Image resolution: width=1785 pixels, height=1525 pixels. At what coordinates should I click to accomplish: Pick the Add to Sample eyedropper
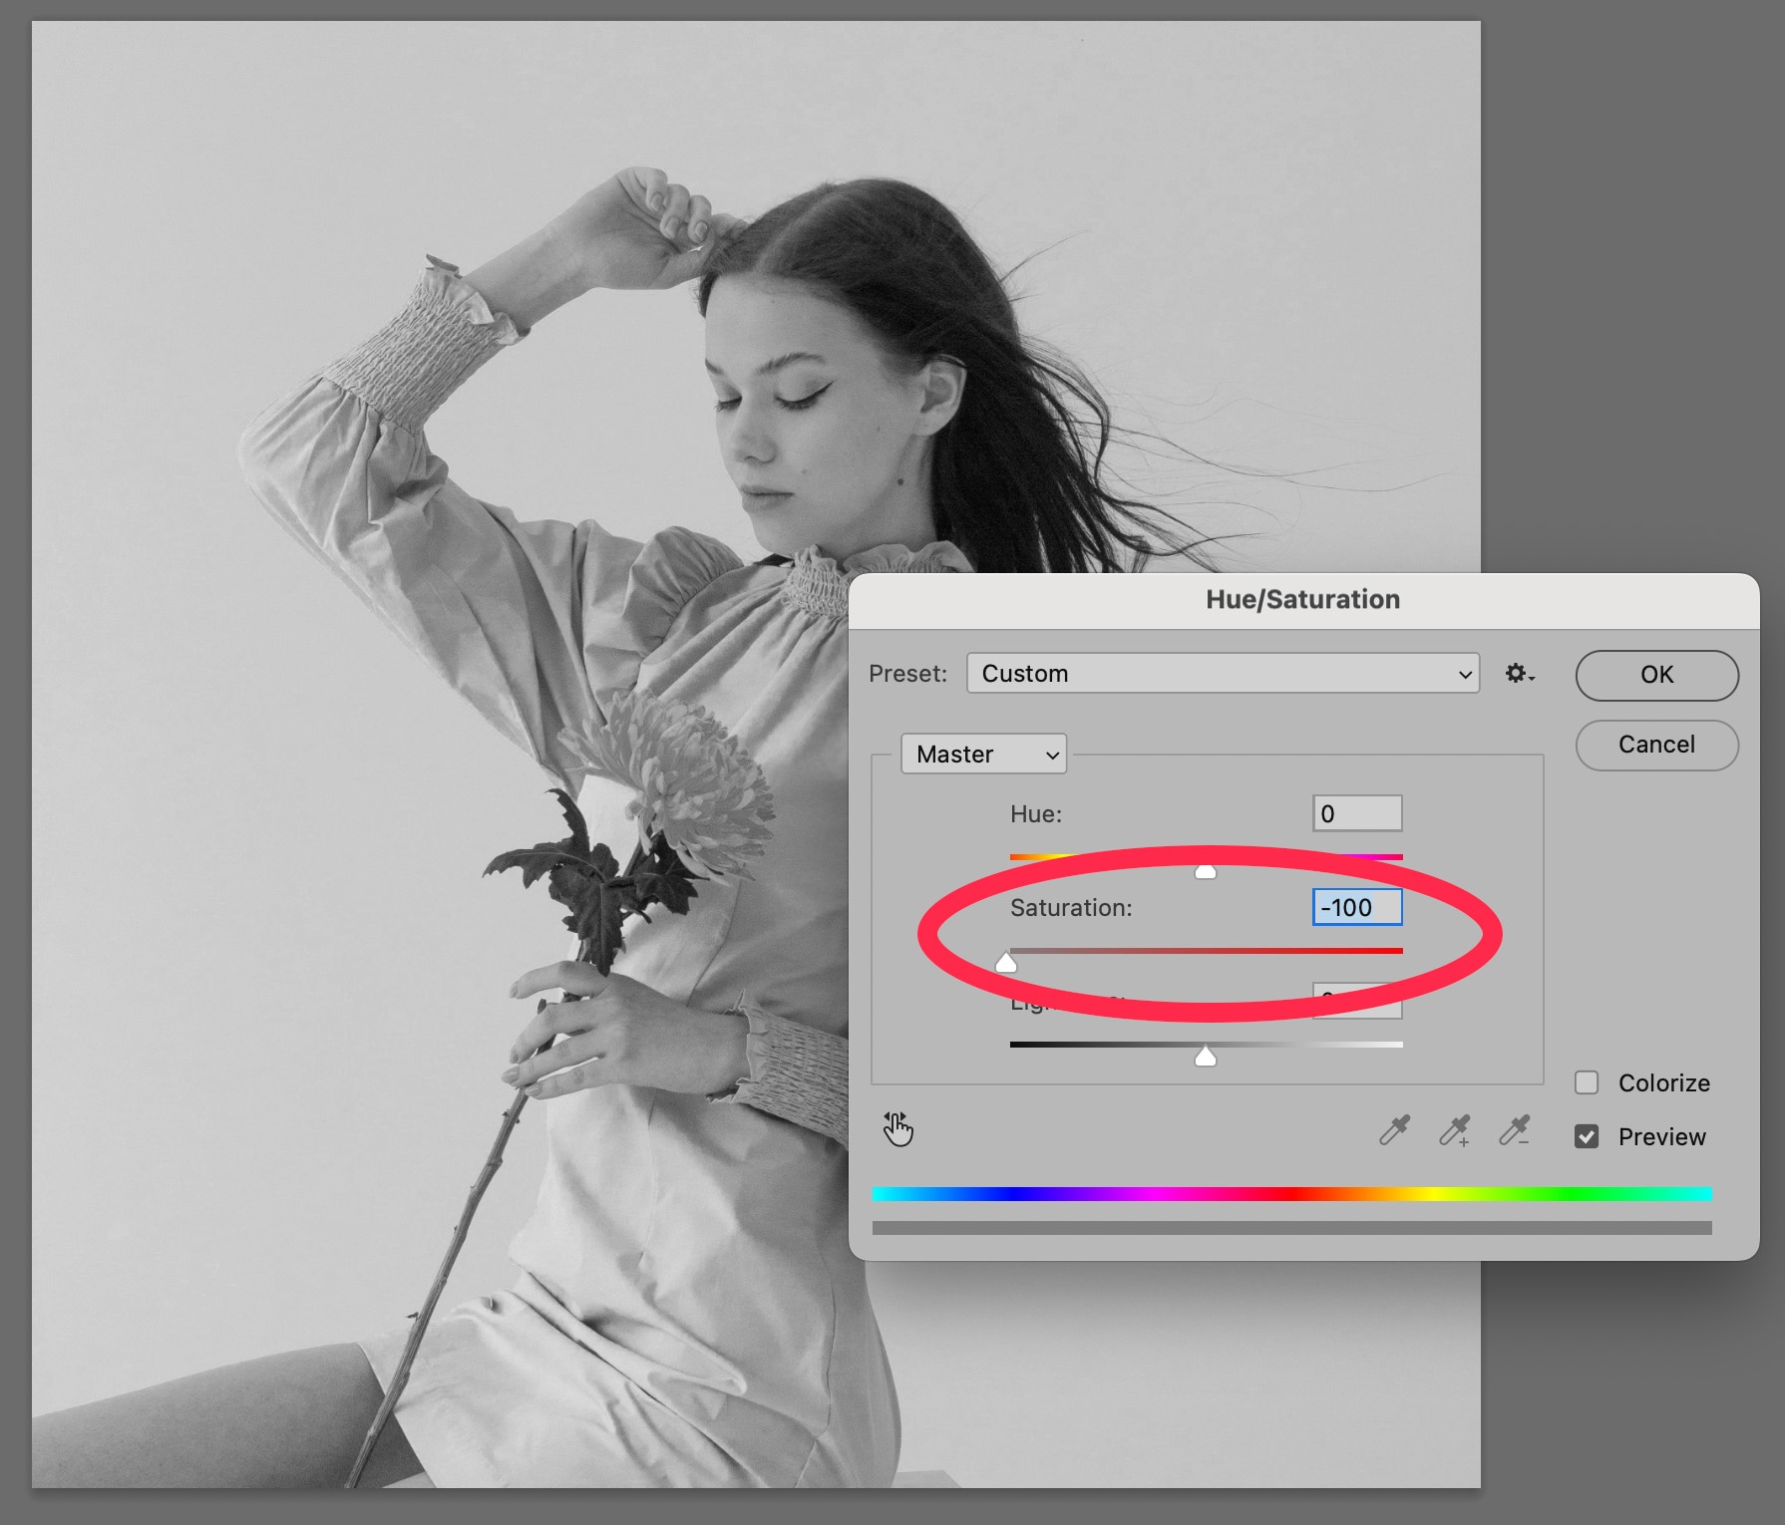pos(1454,1130)
